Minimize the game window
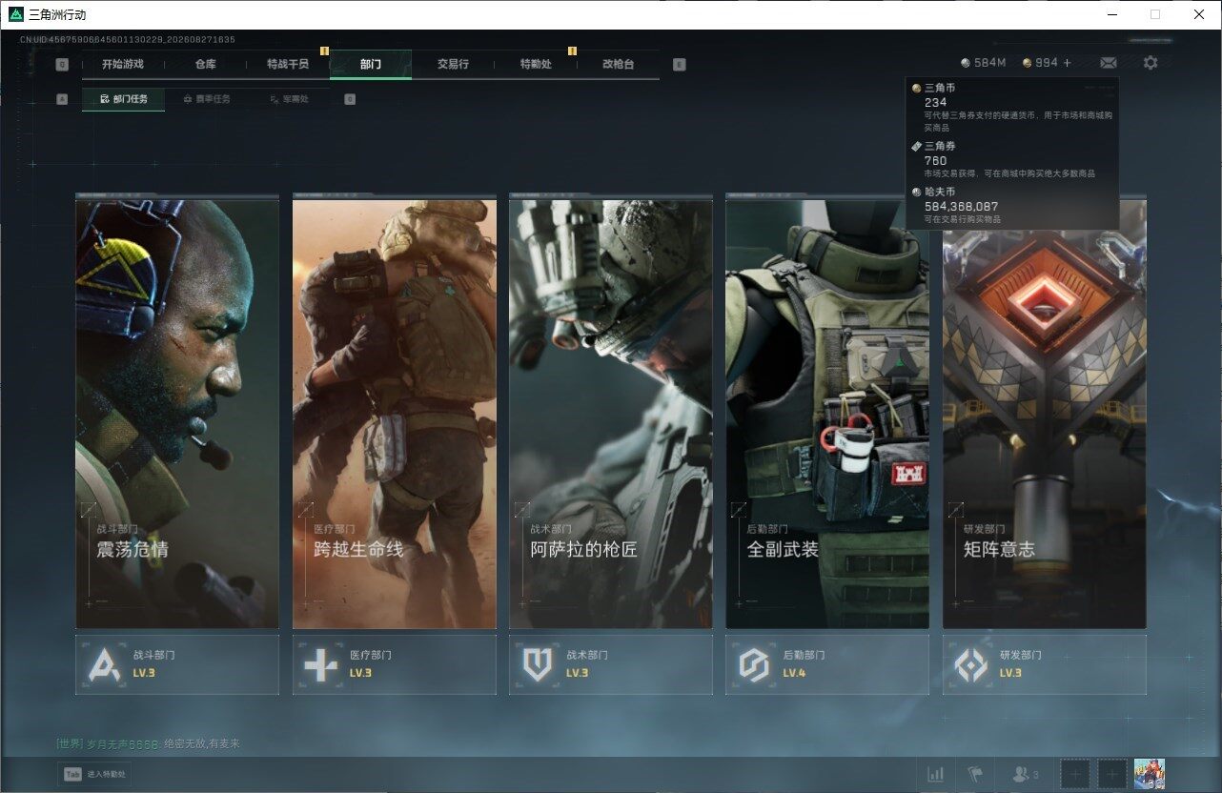This screenshot has width=1222, height=793. pos(1111,14)
